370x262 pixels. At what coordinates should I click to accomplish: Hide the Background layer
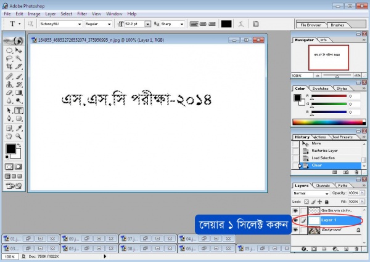click(295, 230)
